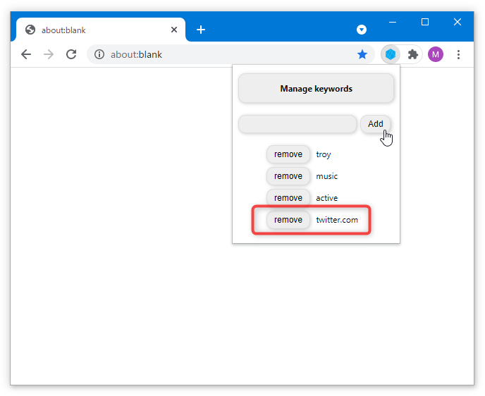This screenshot has height=396, width=485.
Task: Minimize the browser window
Action: 393,22
